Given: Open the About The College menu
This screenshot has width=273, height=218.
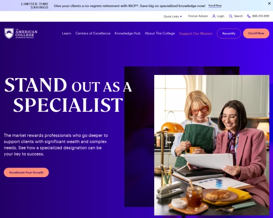Looking at the screenshot, I should (x=160, y=33).
